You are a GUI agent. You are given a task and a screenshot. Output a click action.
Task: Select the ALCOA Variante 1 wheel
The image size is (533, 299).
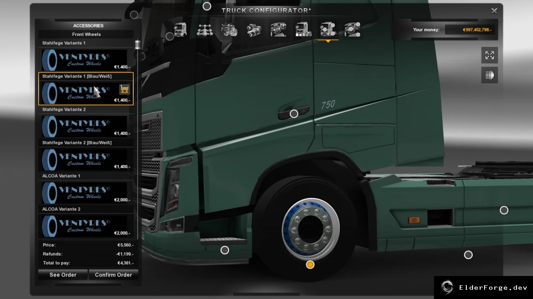(86, 188)
